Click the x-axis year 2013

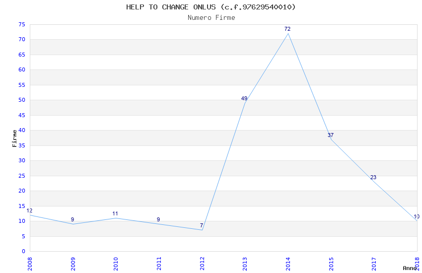click(x=245, y=264)
